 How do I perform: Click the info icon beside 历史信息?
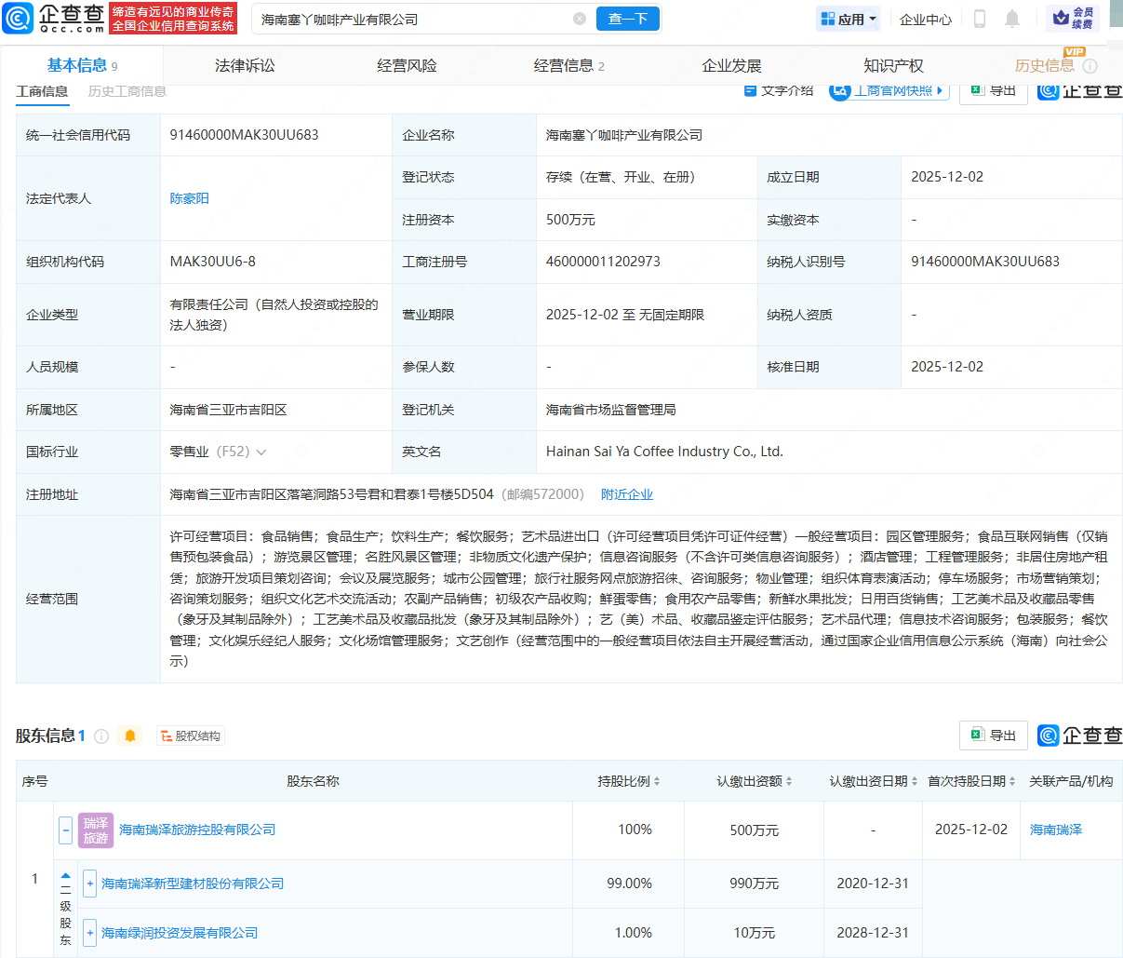point(1090,66)
